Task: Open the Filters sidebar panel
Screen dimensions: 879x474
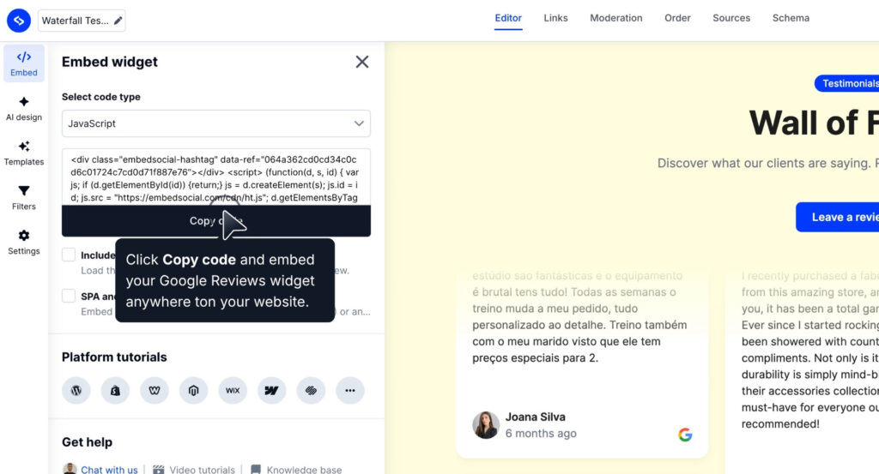Action: coord(23,198)
